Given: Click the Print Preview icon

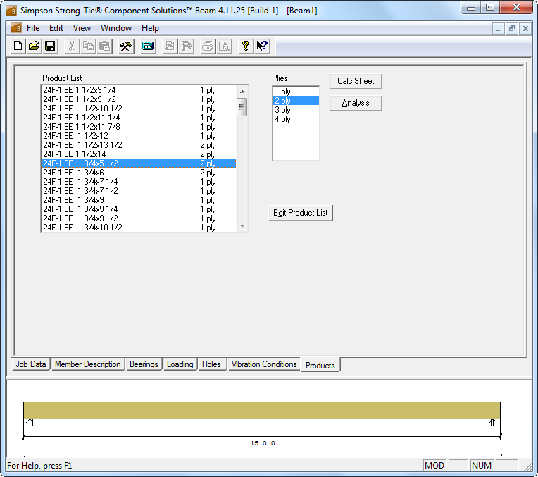Looking at the screenshot, I should [224, 46].
